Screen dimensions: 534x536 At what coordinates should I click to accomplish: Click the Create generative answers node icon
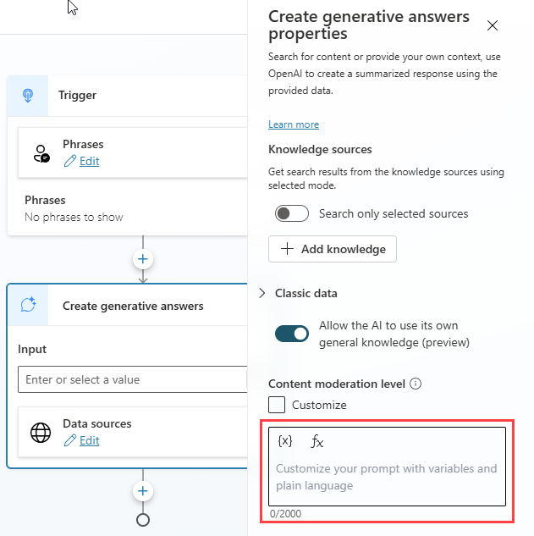(x=27, y=306)
